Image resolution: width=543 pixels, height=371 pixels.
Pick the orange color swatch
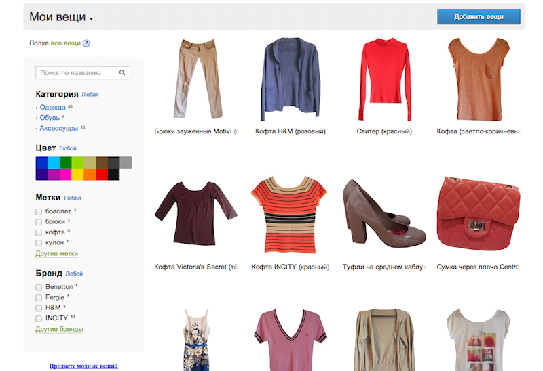(x=90, y=175)
